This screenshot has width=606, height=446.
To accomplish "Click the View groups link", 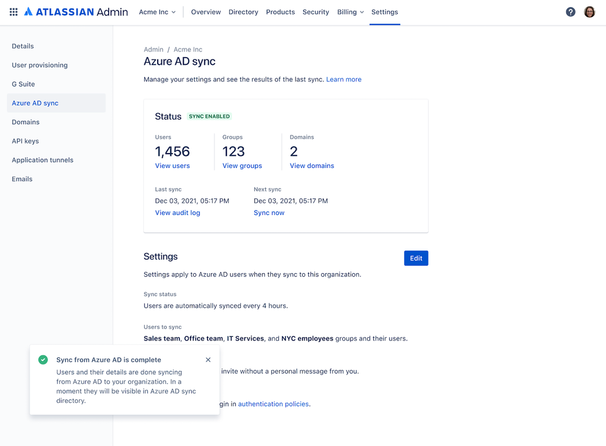I will pos(242,166).
